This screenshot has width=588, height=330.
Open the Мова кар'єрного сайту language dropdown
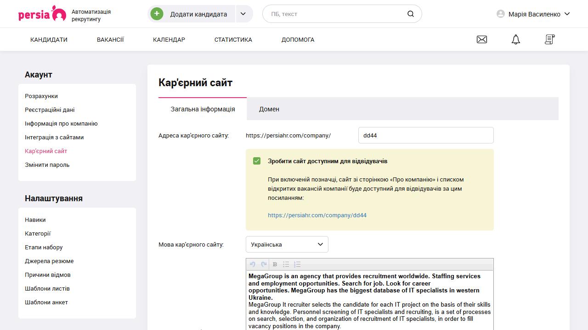(x=287, y=244)
